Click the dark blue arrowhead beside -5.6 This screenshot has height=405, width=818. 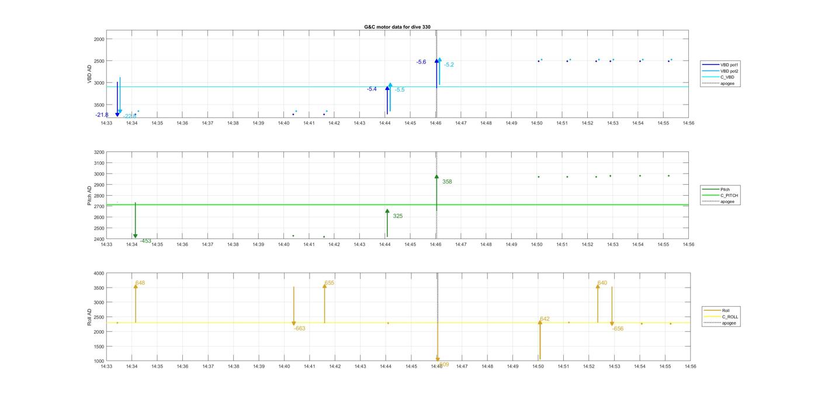[436, 61]
